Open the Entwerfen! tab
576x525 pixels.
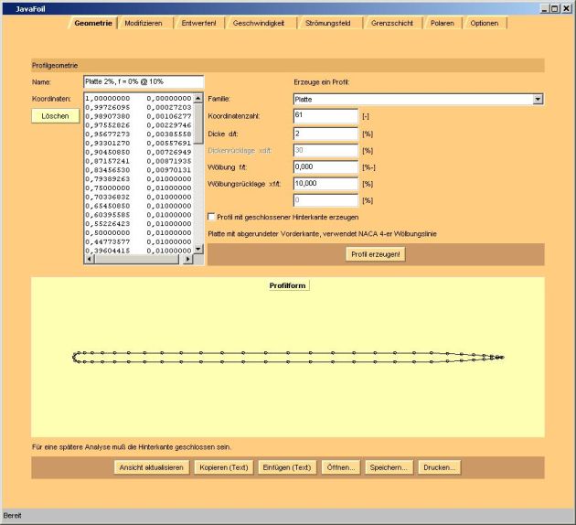[198, 23]
